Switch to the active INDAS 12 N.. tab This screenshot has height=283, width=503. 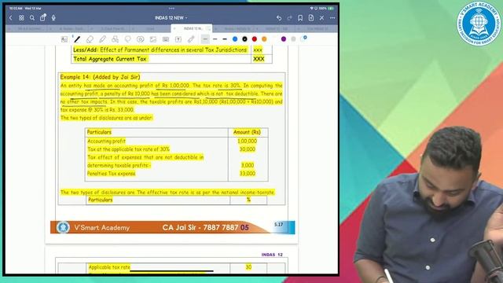coord(193,28)
